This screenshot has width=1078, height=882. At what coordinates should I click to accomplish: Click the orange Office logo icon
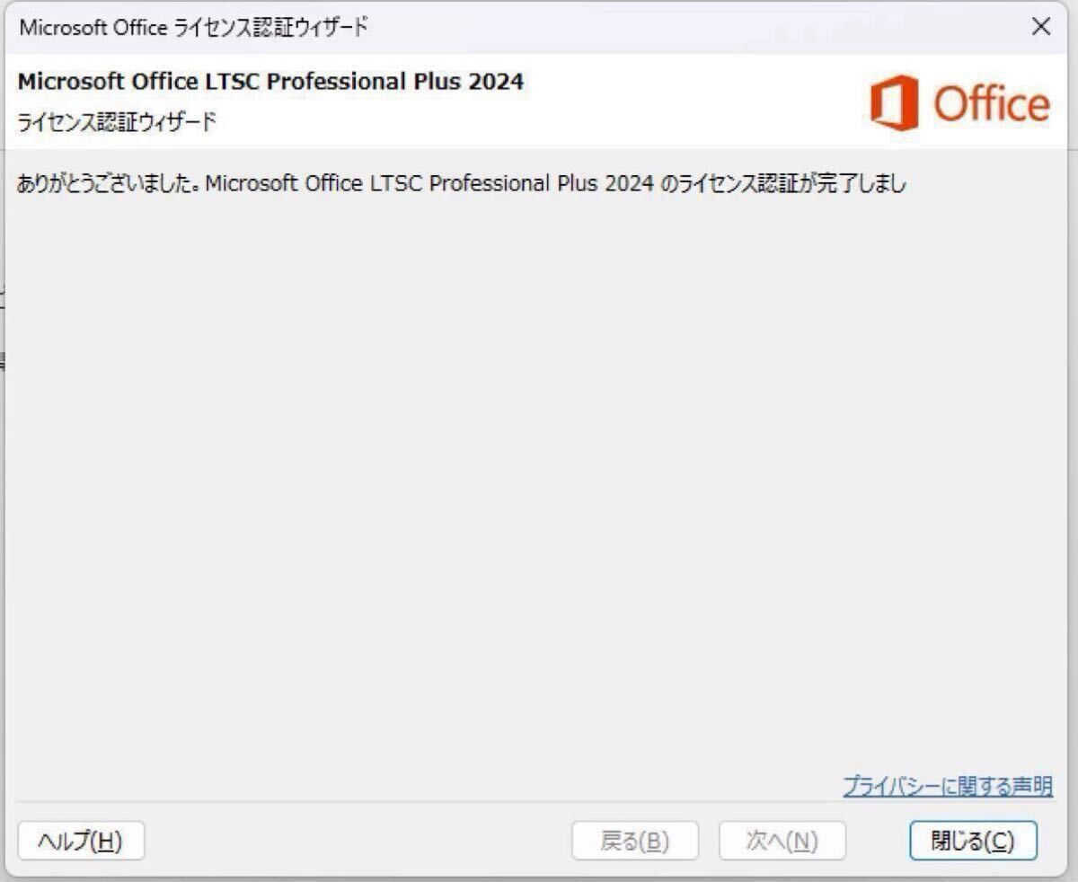coord(895,103)
